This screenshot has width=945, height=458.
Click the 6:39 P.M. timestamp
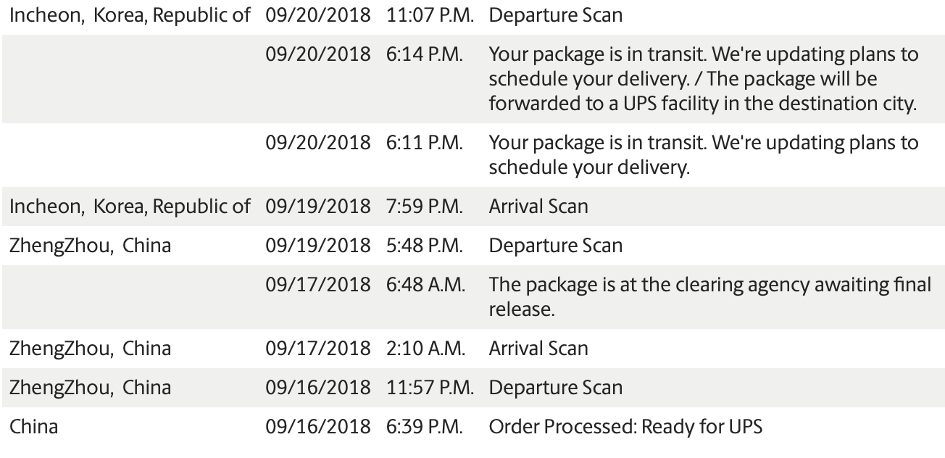425,427
